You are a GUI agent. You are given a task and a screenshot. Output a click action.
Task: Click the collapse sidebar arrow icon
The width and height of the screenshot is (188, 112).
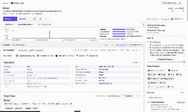143,24
